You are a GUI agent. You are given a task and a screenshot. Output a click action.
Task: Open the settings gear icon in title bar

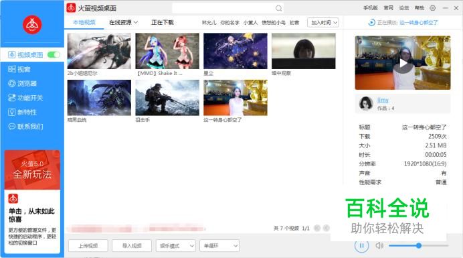coord(433,8)
